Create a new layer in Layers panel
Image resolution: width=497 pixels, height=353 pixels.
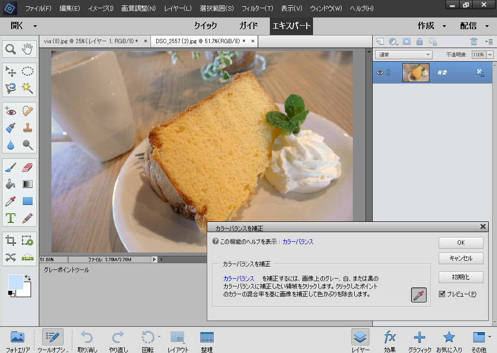(x=380, y=42)
